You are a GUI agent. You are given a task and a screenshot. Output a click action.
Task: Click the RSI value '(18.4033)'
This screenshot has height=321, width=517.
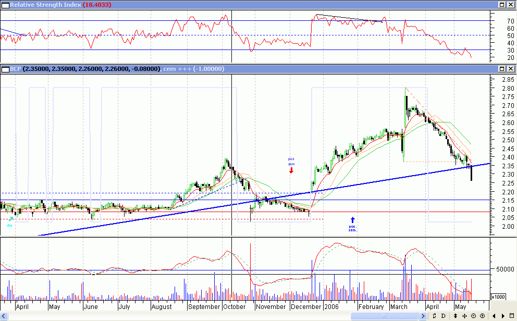pyautogui.click(x=96, y=5)
